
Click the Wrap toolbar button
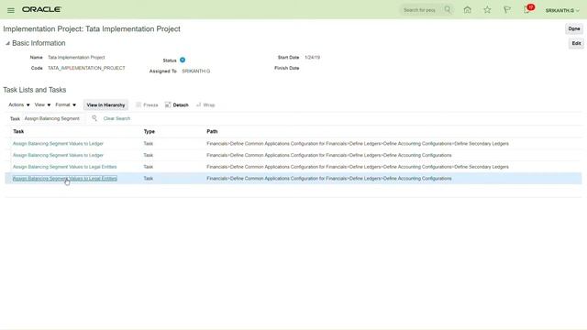[205, 104]
